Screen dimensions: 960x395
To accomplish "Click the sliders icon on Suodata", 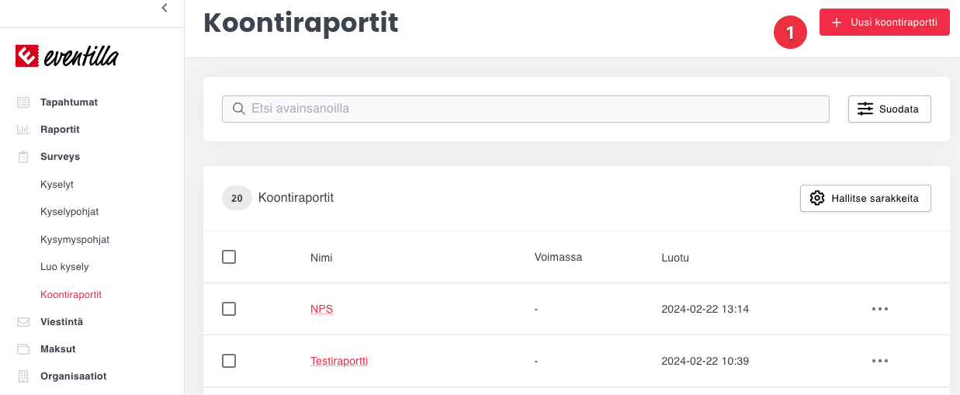I will point(865,109).
